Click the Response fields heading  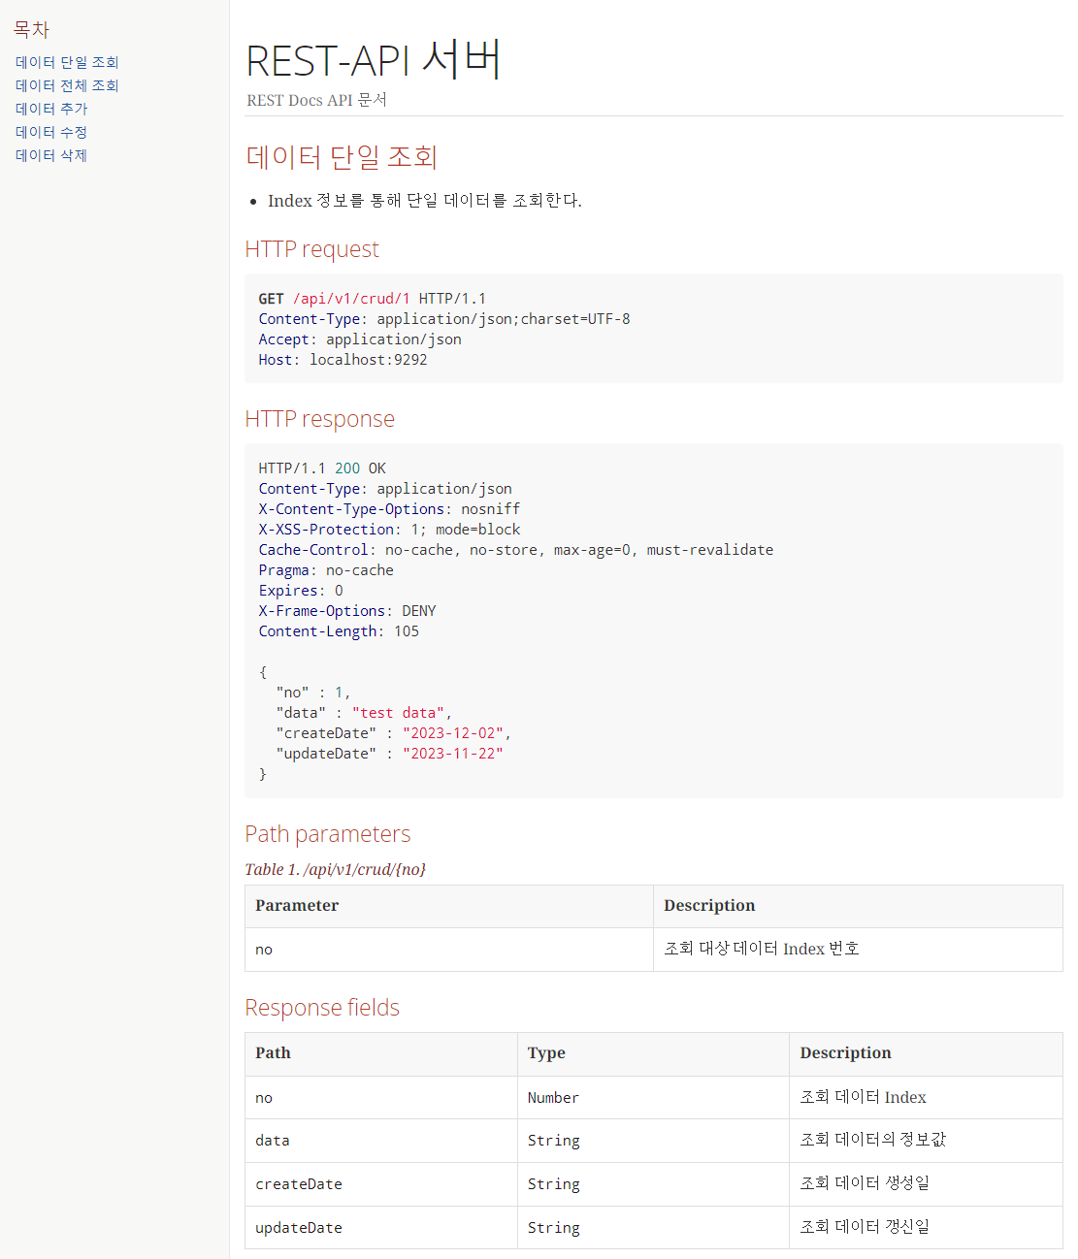[x=322, y=1008]
